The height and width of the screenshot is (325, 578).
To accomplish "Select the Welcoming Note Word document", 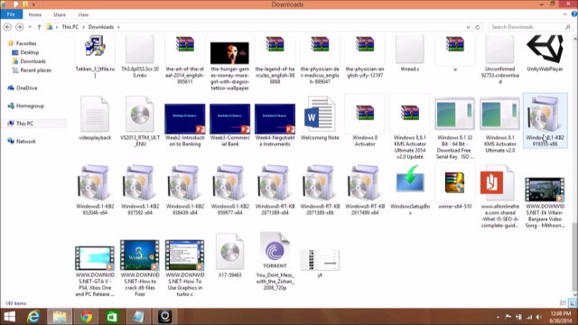I will (x=320, y=118).
